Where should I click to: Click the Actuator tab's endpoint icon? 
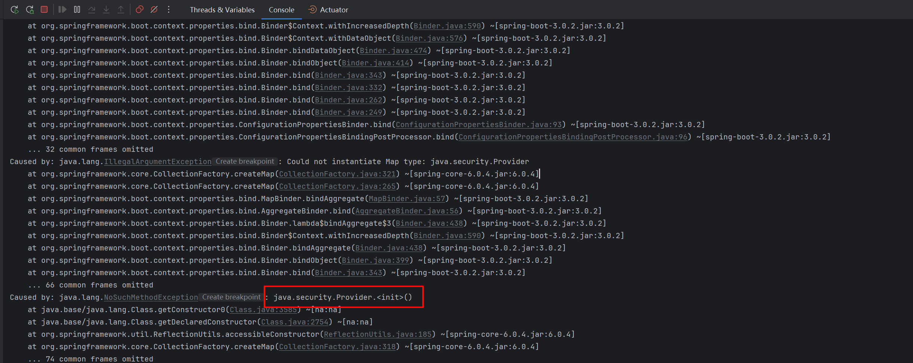click(x=312, y=10)
